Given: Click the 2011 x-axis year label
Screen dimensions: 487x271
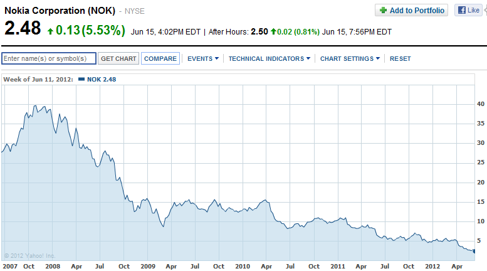Looking at the screenshot, I should 338,267.
